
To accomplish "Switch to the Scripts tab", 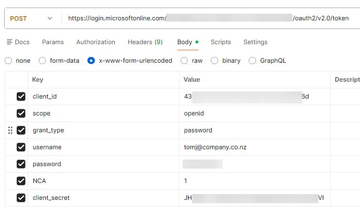I will pyautogui.click(x=221, y=42).
